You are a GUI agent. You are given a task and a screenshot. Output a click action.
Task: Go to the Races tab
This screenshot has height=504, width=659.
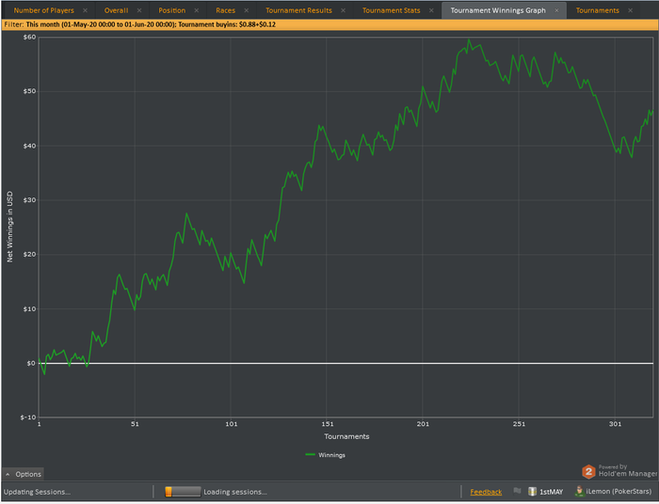tap(225, 10)
